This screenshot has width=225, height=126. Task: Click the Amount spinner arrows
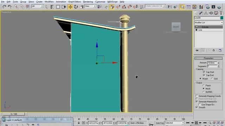pyautogui.click(x=218, y=63)
